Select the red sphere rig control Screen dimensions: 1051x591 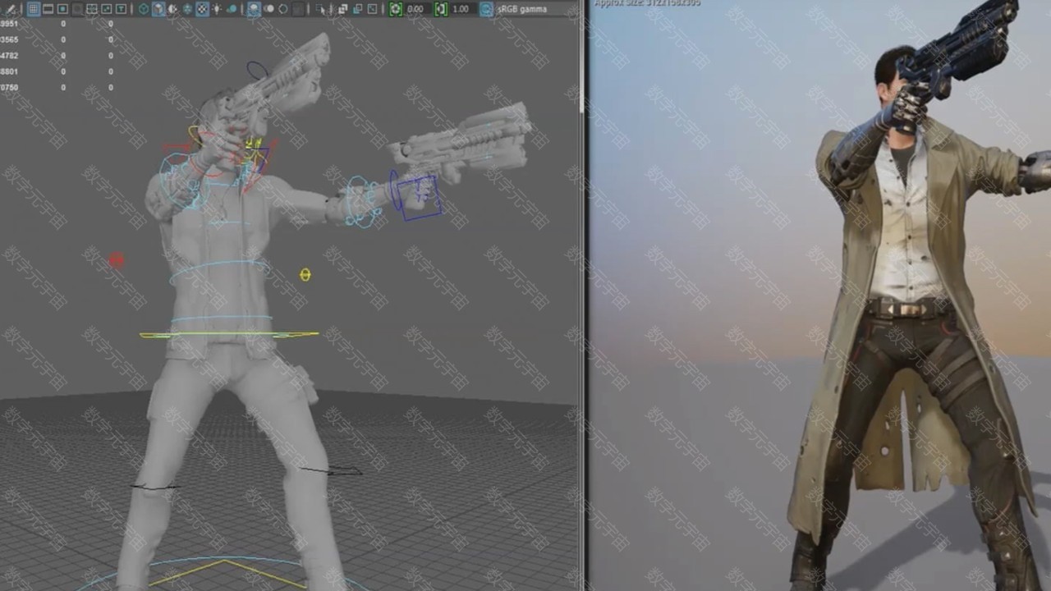coord(116,260)
